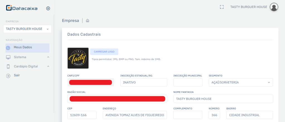The height and width of the screenshot is (122, 285).
Task: Select Meus Dados in navigation
Action: click(23, 47)
